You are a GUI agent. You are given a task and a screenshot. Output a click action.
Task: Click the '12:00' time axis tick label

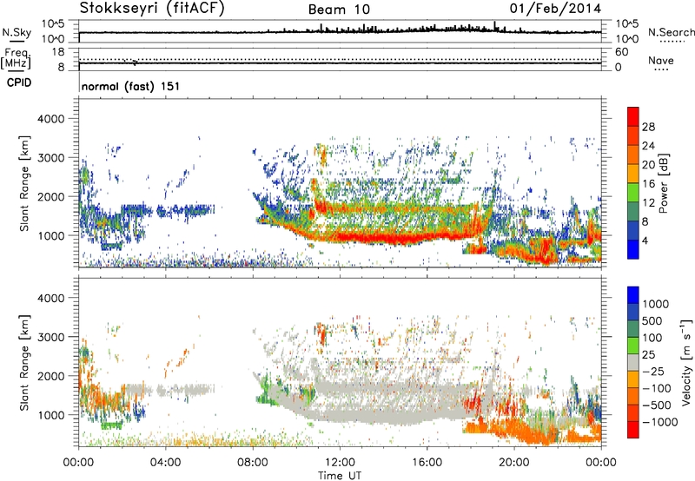click(340, 463)
